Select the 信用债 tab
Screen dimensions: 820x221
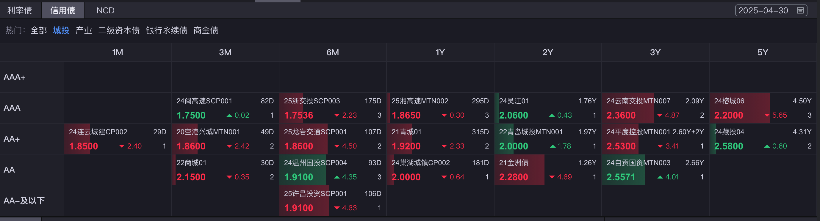(63, 10)
